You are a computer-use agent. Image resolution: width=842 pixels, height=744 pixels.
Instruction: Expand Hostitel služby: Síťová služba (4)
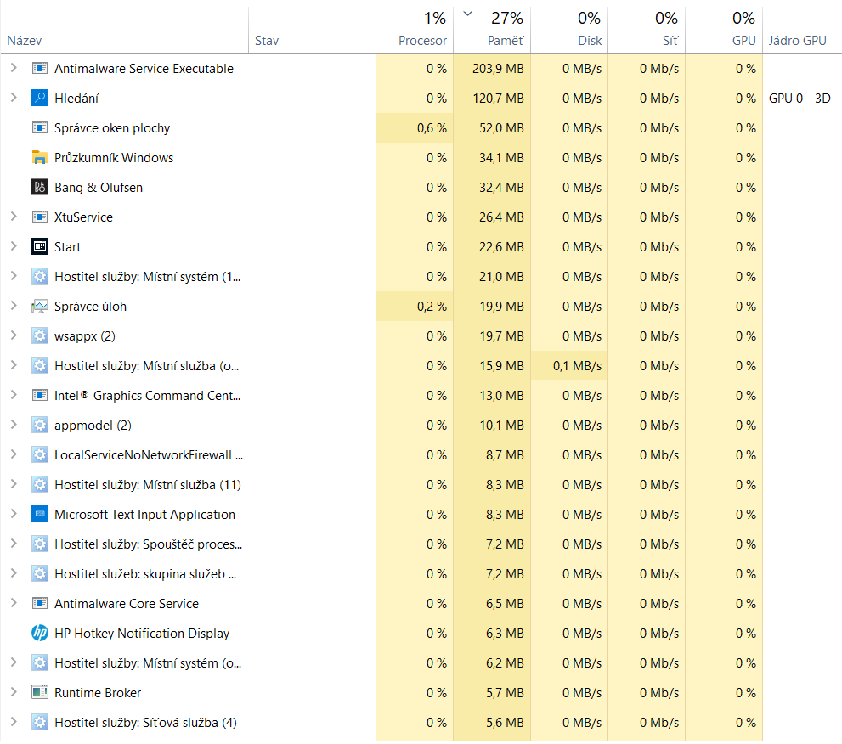click(x=13, y=722)
